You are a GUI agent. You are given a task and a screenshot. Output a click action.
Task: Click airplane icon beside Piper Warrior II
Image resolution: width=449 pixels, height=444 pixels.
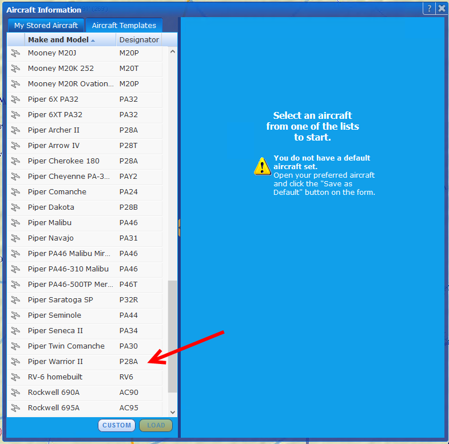coord(15,362)
